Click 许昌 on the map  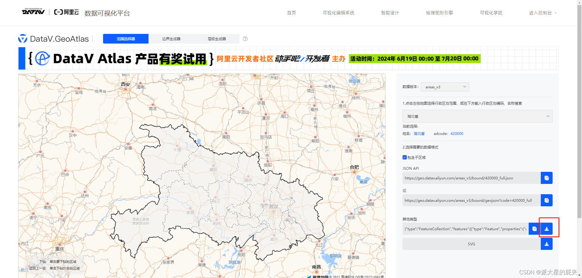[x=261, y=103]
